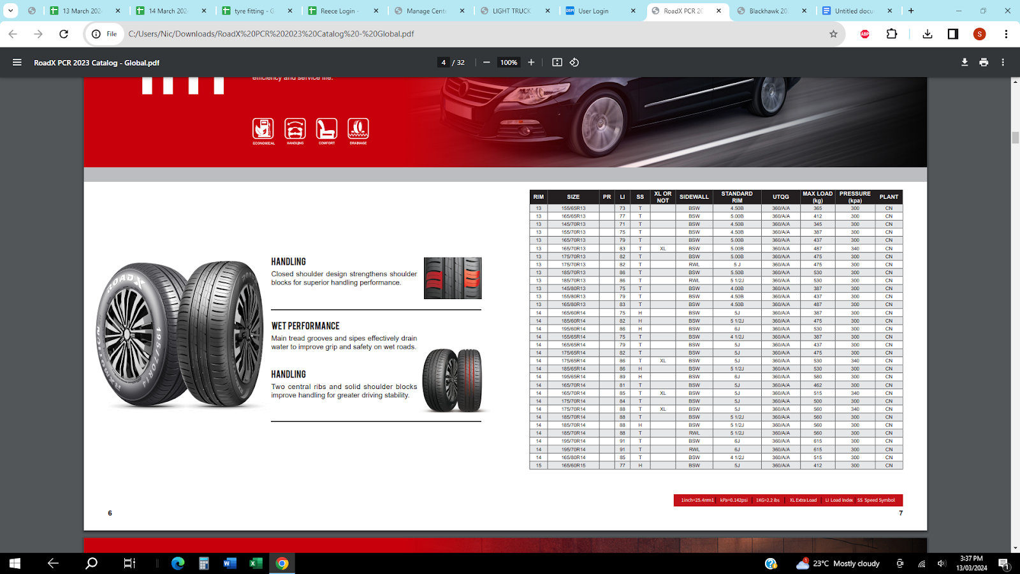Reload the current page

(64, 34)
